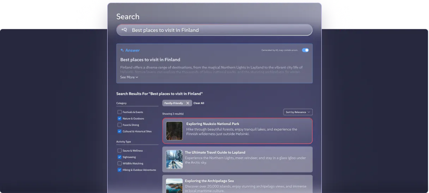Expand the answer with See More

(x=129, y=77)
